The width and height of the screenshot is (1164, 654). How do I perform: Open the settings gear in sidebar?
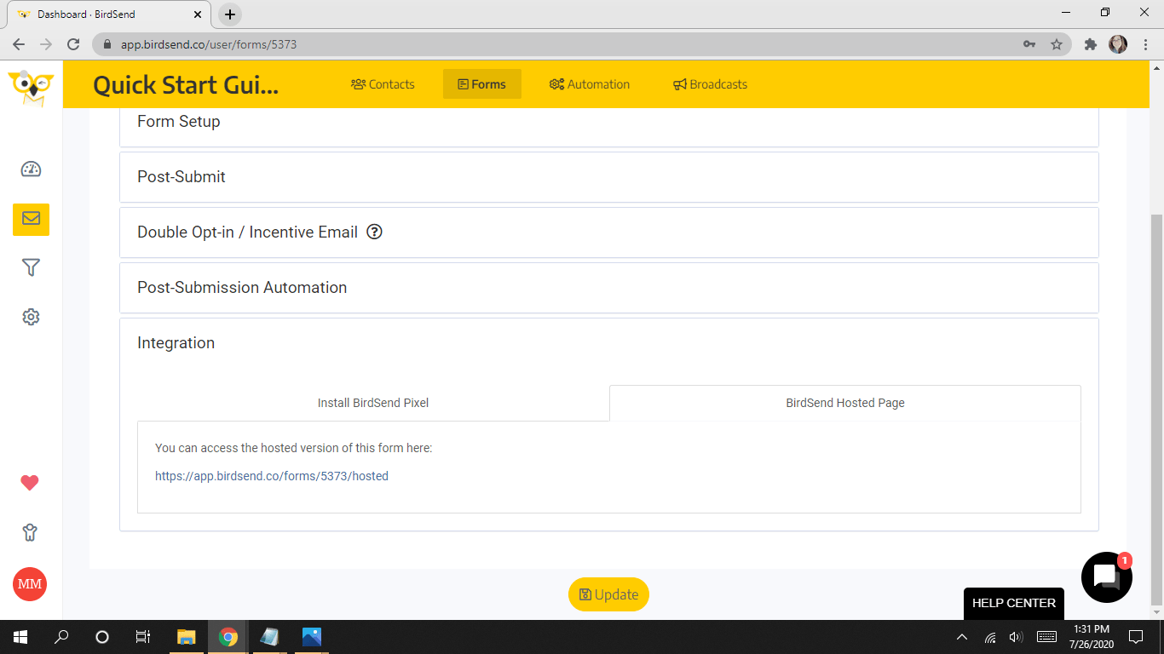click(x=31, y=317)
